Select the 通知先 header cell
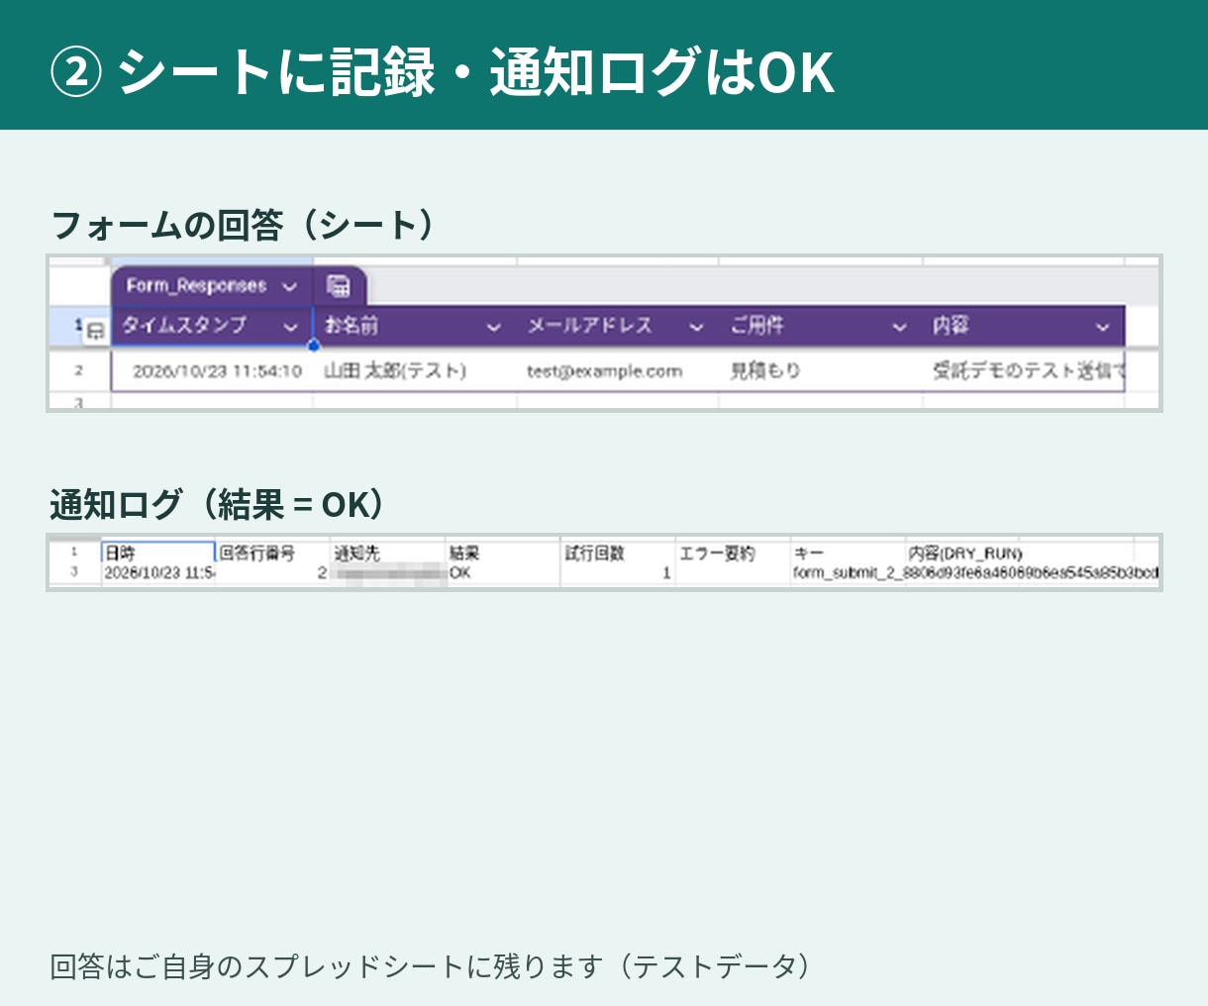 (x=388, y=553)
